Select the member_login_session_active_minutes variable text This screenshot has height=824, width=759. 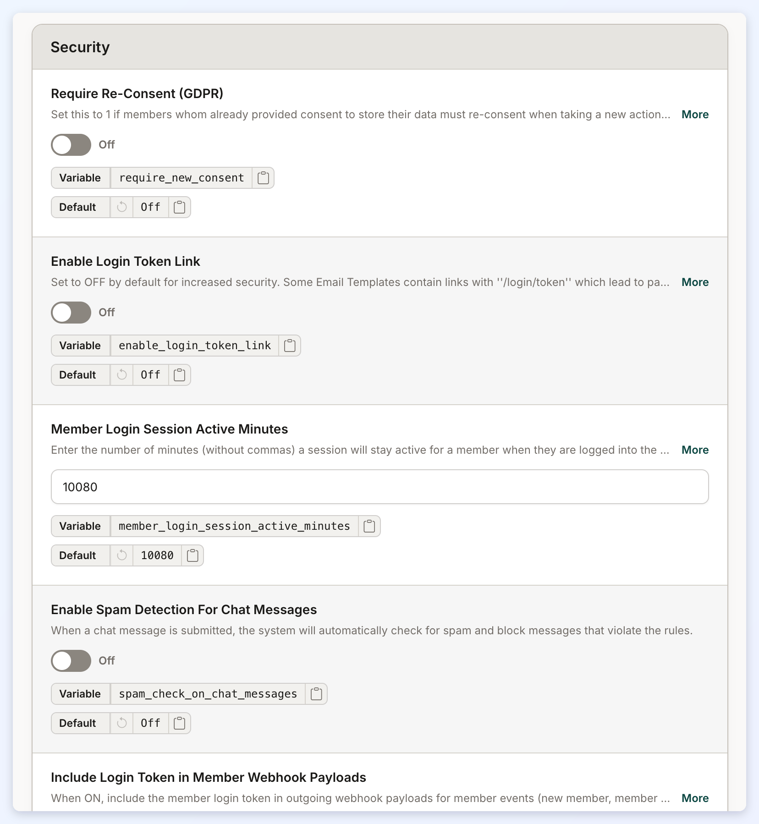pos(234,526)
